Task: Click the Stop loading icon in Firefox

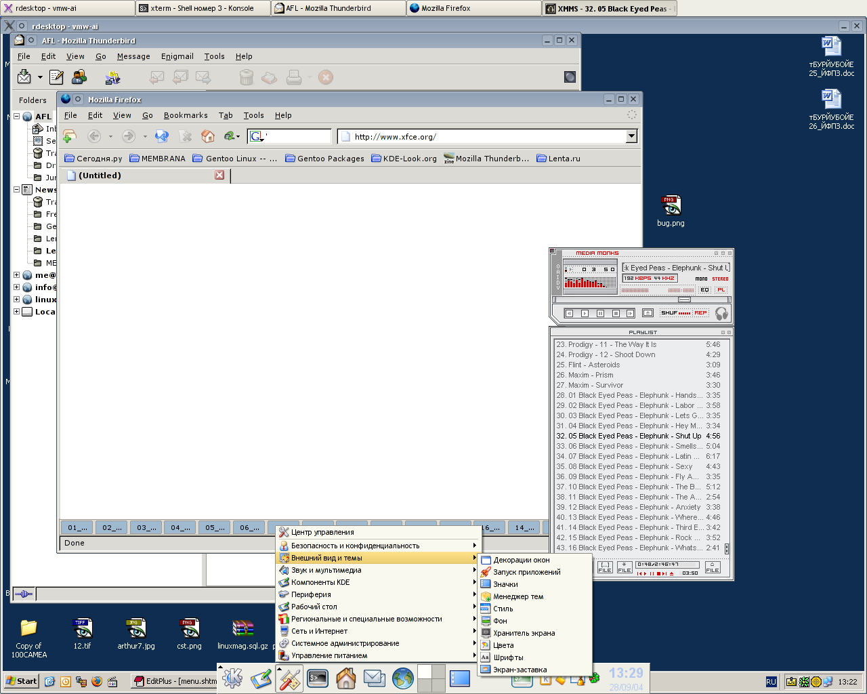Action: 185,136
